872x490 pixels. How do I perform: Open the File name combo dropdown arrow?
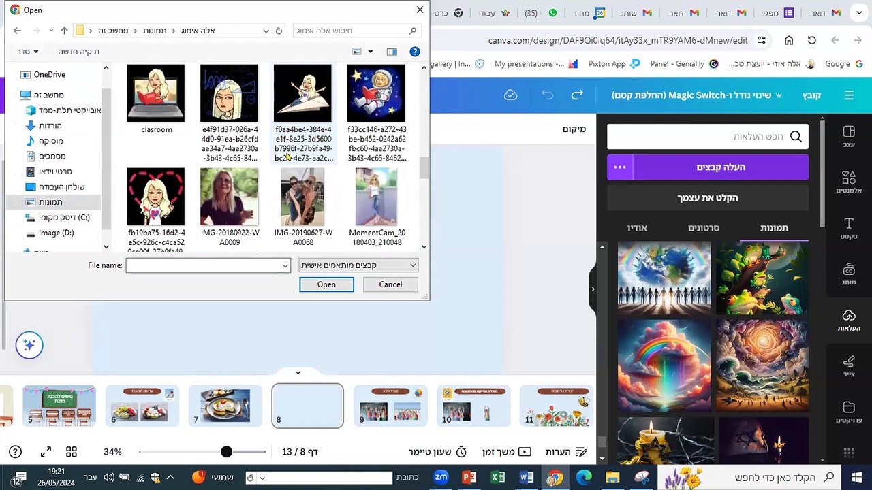285,265
